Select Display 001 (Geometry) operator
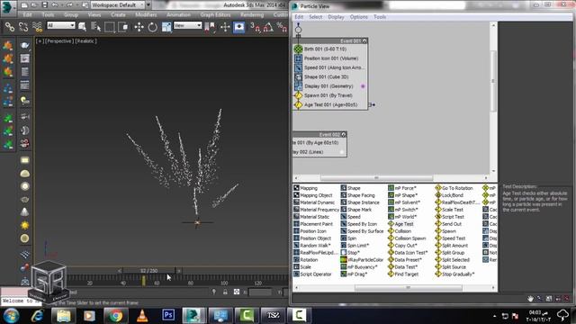 [328, 86]
